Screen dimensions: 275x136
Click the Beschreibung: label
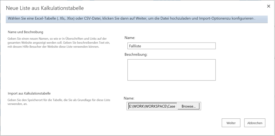pos(136,54)
